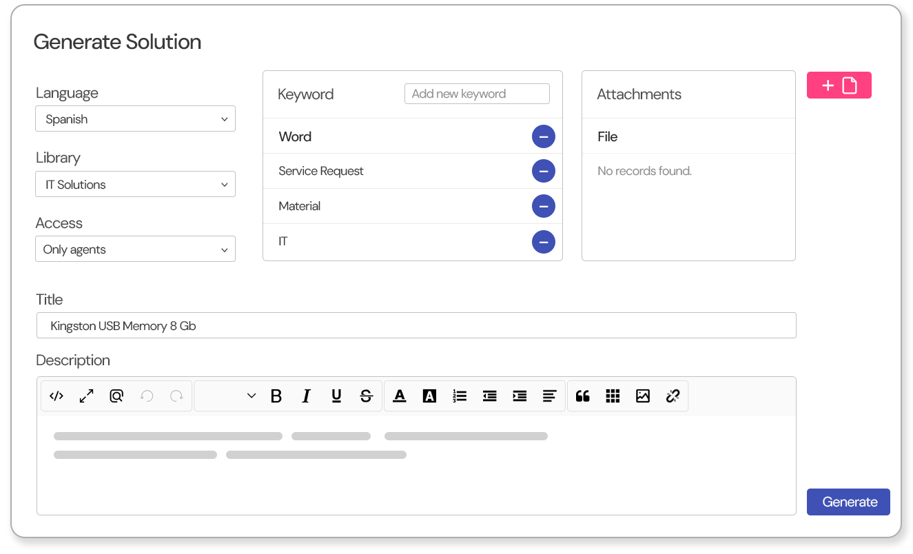The height and width of the screenshot is (554, 913).
Task: Insert blockquote in description
Action: pyautogui.click(x=583, y=396)
